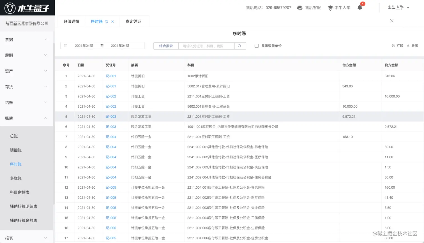The width and height of the screenshot is (424, 243).
Task: Collapse the 账簿 sidebar menu
Action: 26,118
